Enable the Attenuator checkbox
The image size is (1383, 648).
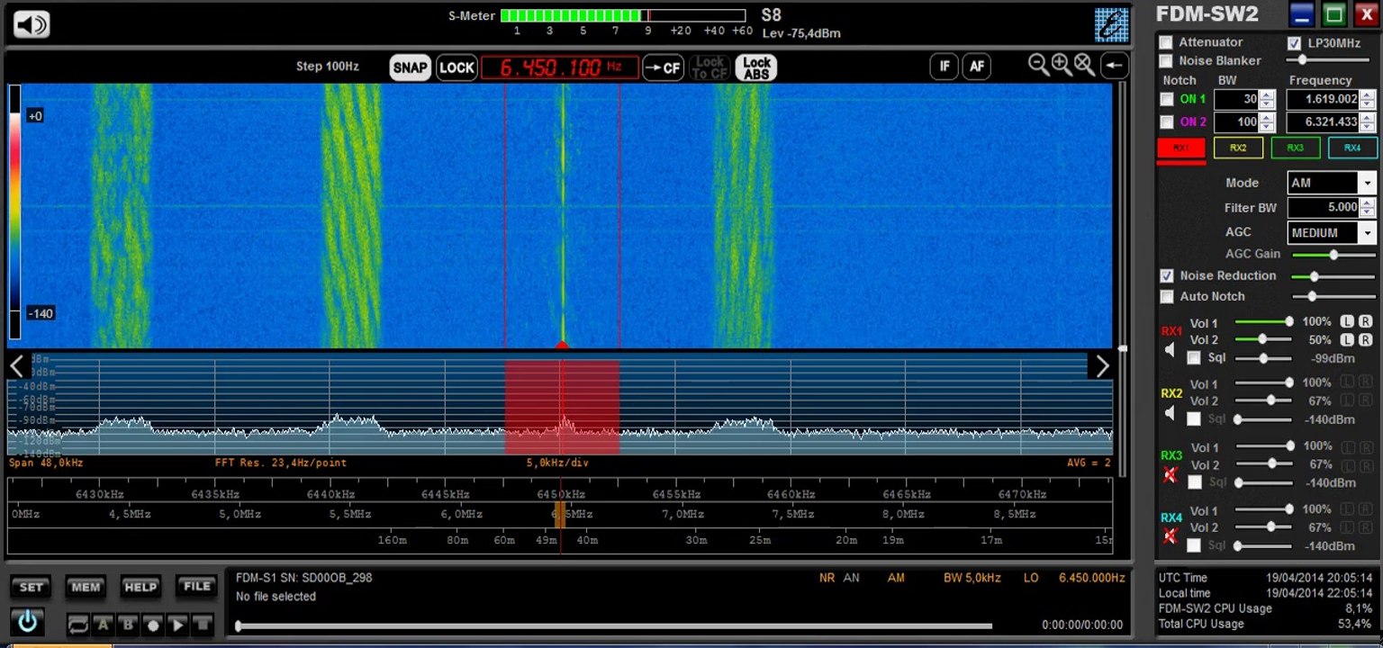tap(1167, 42)
